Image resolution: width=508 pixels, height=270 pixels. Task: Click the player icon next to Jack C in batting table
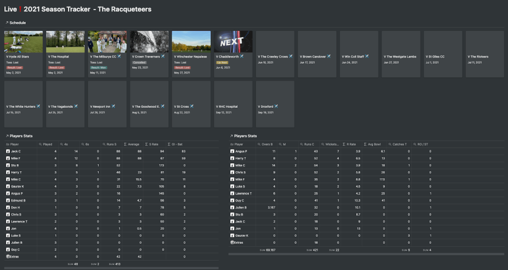tap(8, 151)
